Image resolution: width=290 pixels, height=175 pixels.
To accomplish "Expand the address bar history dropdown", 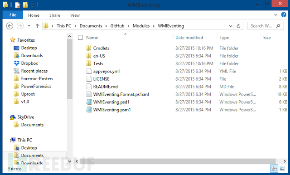I will click(x=231, y=26).
